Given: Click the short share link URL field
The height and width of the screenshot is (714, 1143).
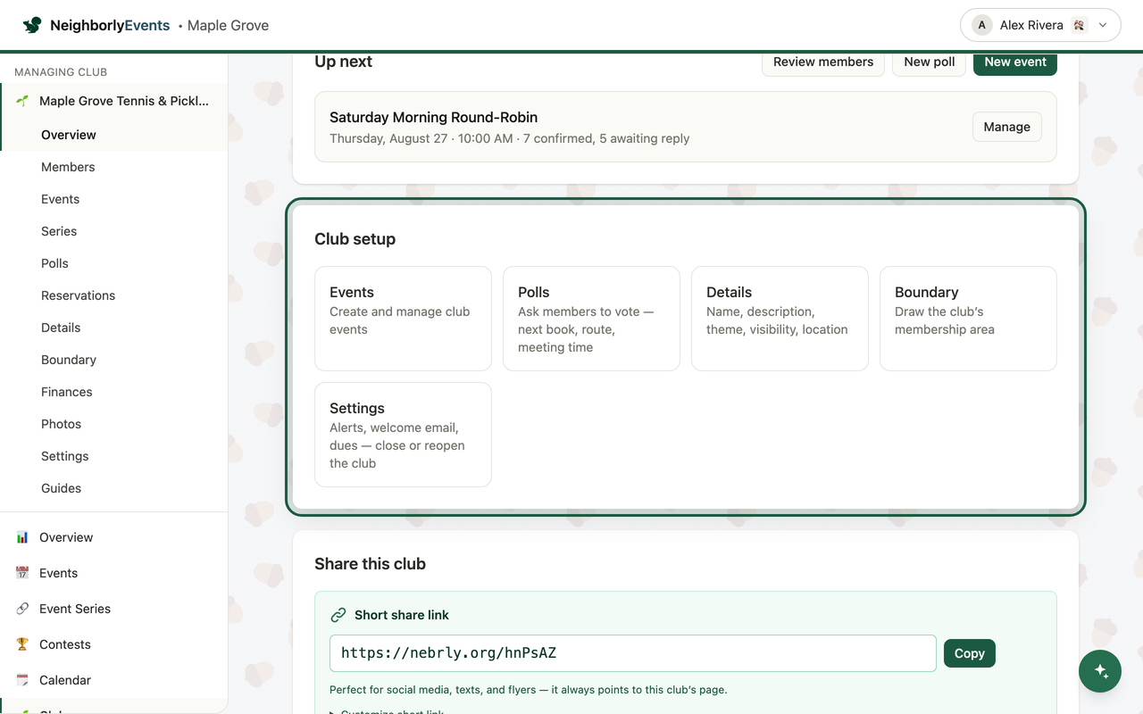Looking at the screenshot, I should pos(633,653).
